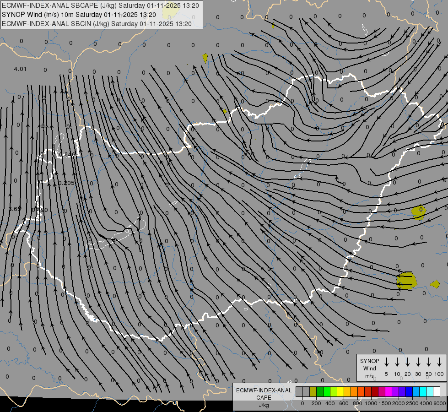Select the cyan CAPE legend swatch
The width and height of the screenshot is (448, 412).
tap(423, 392)
